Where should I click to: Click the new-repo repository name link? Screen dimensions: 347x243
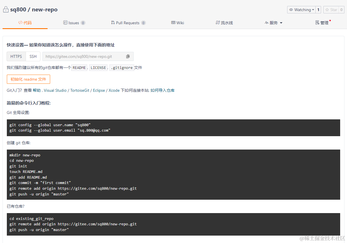(45, 9)
